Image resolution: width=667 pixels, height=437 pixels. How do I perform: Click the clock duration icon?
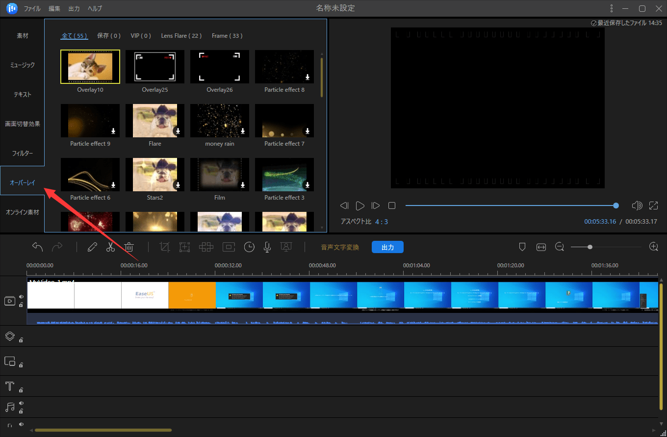point(249,247)
